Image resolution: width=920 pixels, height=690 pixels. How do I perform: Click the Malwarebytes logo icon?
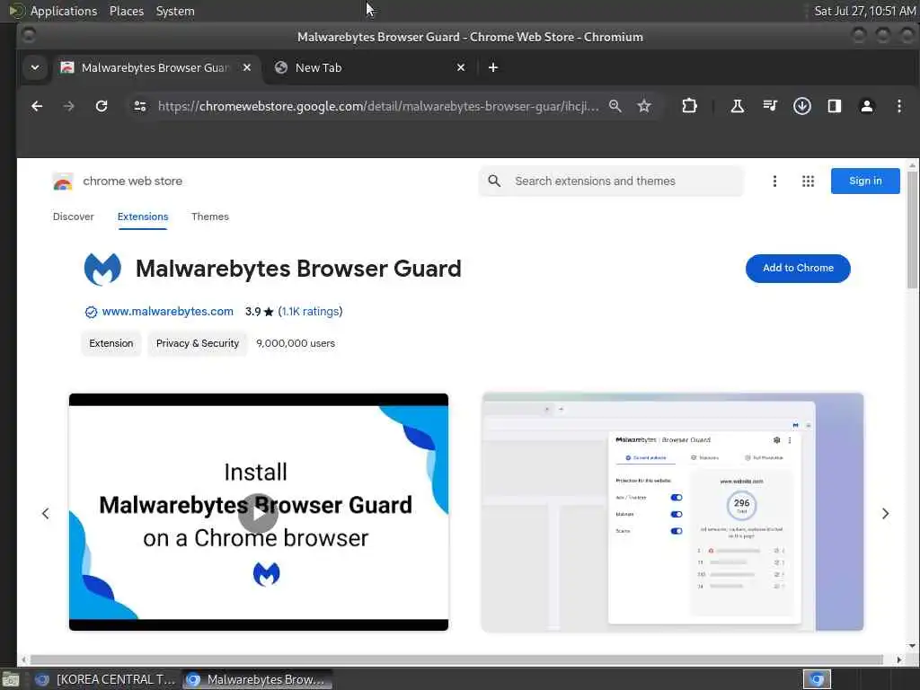[x=102, y=269]
